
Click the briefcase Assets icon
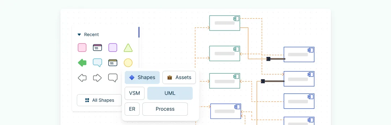pos(170,77)
